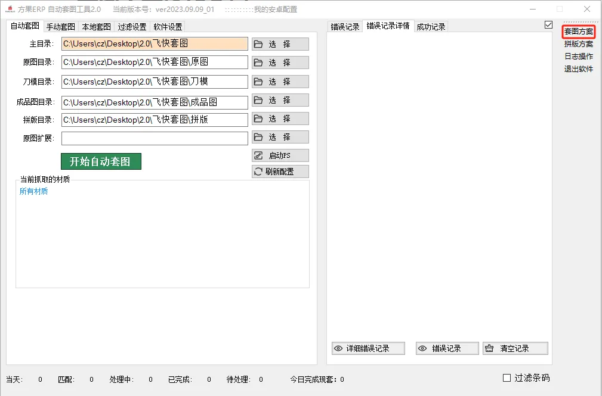
Task: Select 日志操作 in the right sidebar
Action: [x=578, y=56]
